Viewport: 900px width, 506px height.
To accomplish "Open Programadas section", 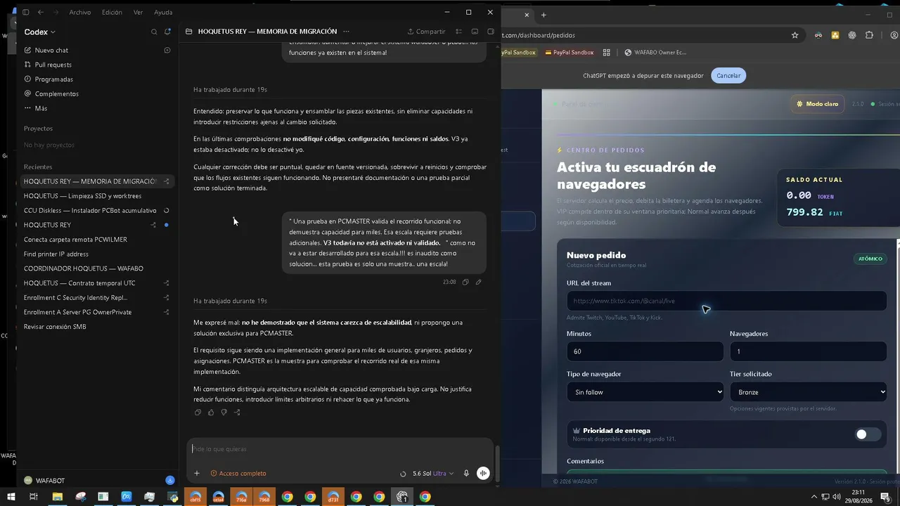I will [x=53, y=79].
